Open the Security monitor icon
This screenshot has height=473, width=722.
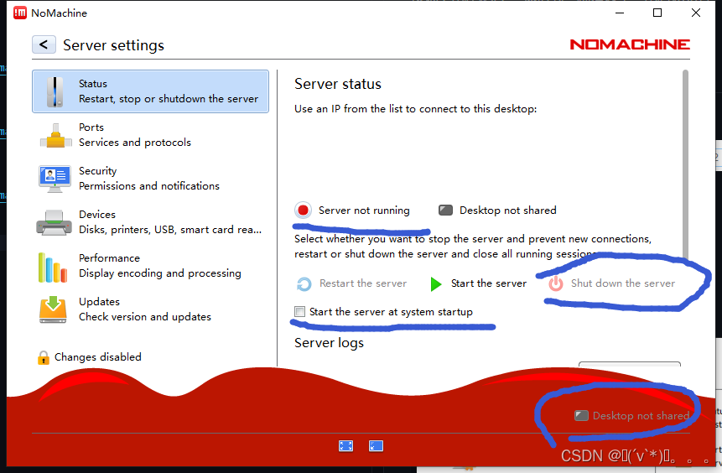55,179
